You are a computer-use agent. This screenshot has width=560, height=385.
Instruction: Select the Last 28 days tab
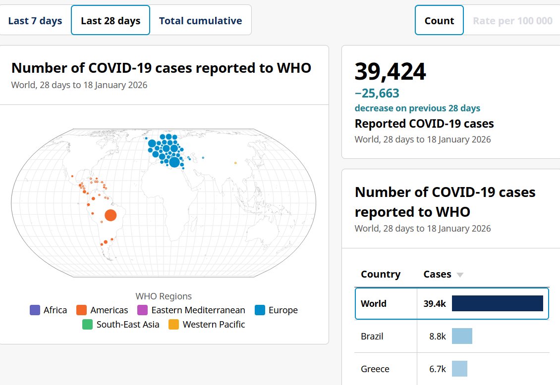click(111, 21)
